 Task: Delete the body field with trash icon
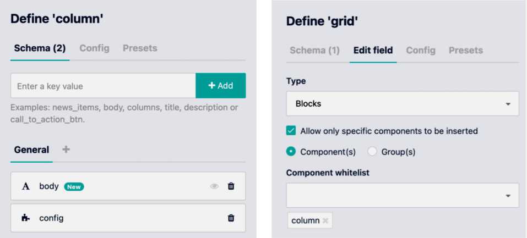click(x=231, y=186)
